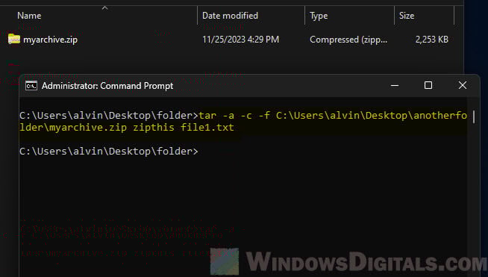Screen dimensions: 488x277
Task: Click the sort arrow above Name
Action: click(x=105, y=7)
